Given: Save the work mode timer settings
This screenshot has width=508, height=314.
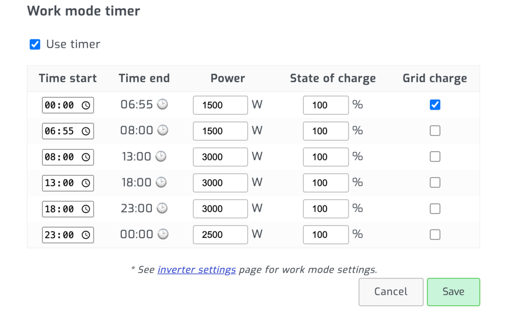Looking at the screenshot, I should pyautogui.click(x=453, y=292).
